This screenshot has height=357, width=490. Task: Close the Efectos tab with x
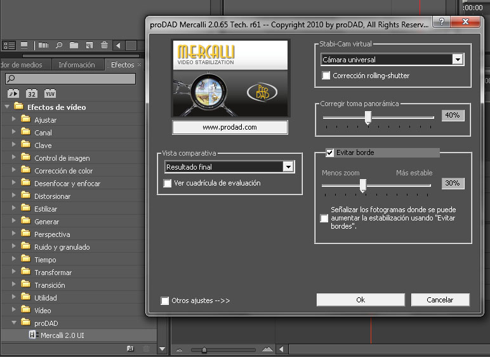point(140,64)
